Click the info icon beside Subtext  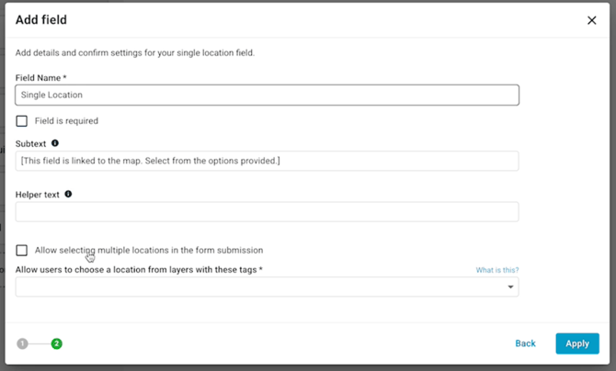[x=55, y=143]
